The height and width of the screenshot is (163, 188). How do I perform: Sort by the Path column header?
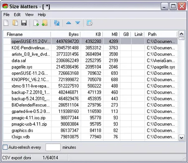(x=160, y=34)
